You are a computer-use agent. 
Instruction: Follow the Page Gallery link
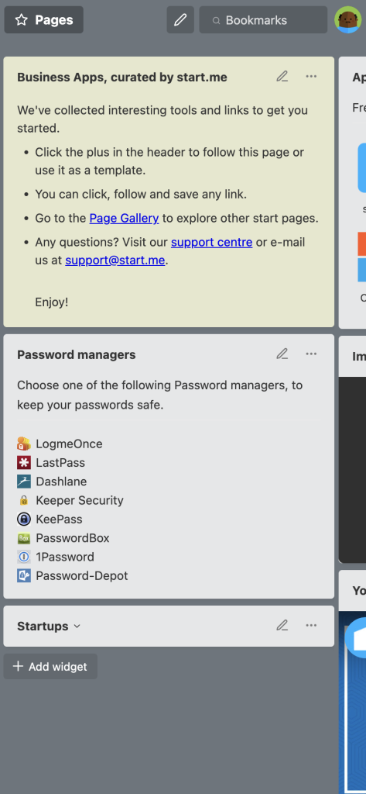coord(125,218)
